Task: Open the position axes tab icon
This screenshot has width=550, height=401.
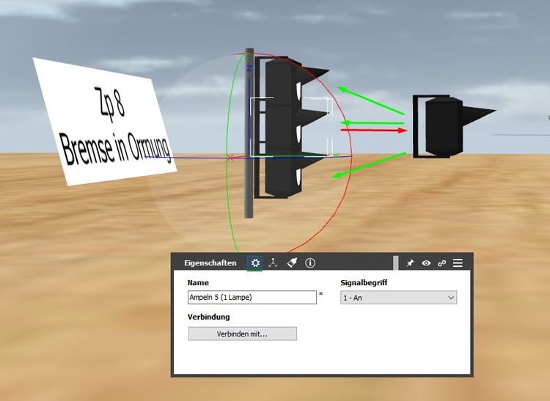Action: click(273, 263)
